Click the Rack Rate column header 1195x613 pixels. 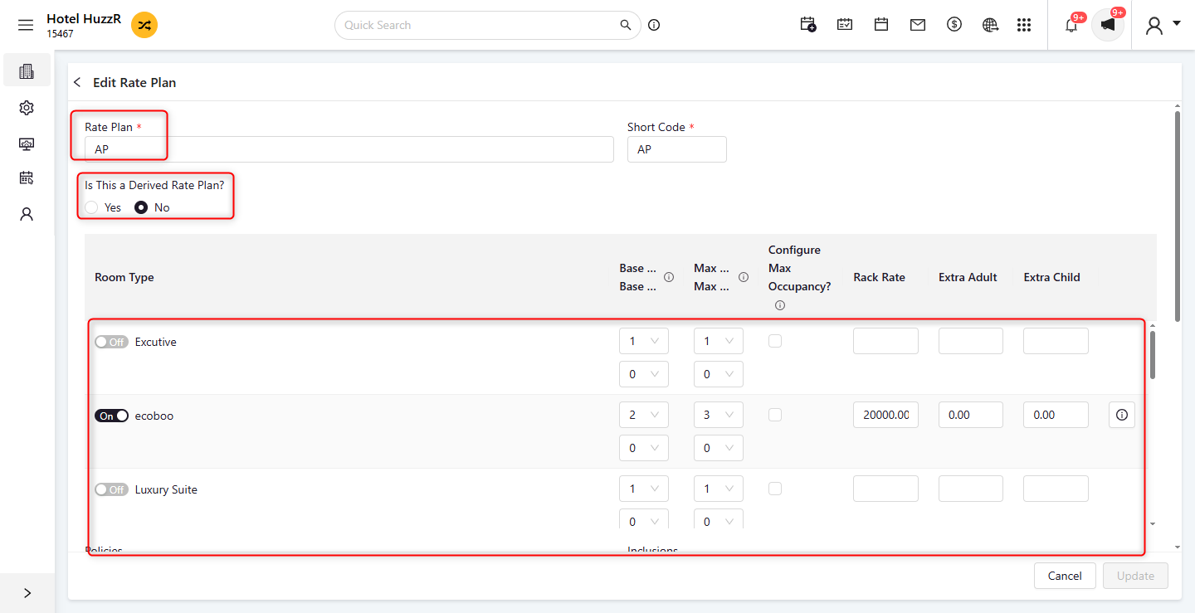tap(879, 277)
